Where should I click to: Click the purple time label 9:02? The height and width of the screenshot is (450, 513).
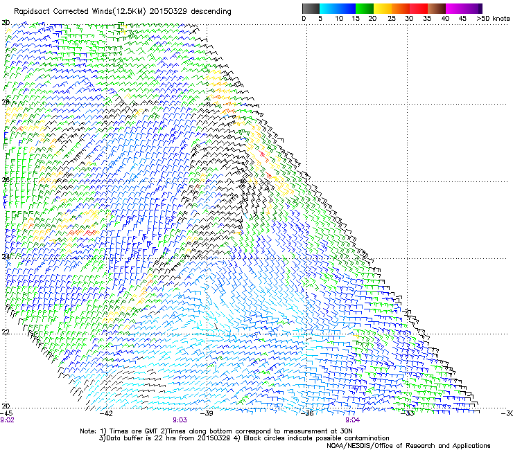pos(7,420)
